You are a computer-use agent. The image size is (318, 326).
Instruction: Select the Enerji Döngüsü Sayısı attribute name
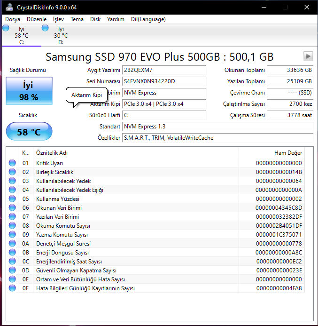click(62, 253)
